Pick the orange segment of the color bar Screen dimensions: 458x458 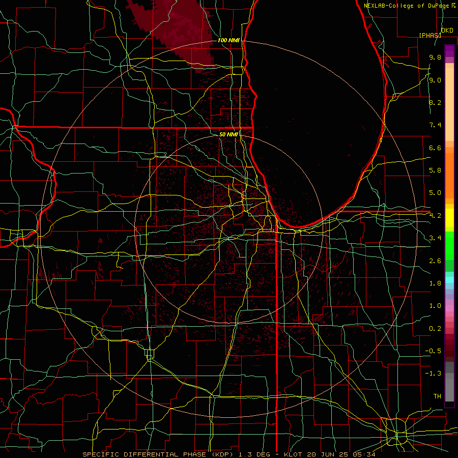tap(449, 176)
